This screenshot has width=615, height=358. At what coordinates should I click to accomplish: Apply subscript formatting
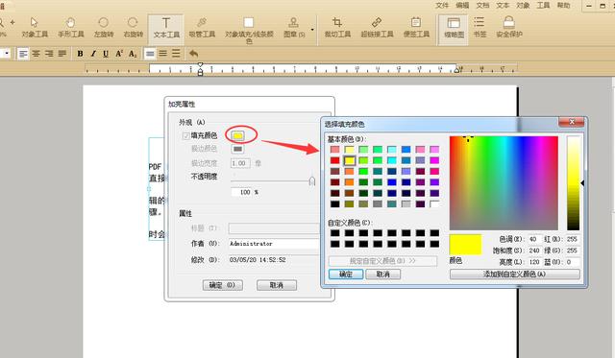click(133, 54)
